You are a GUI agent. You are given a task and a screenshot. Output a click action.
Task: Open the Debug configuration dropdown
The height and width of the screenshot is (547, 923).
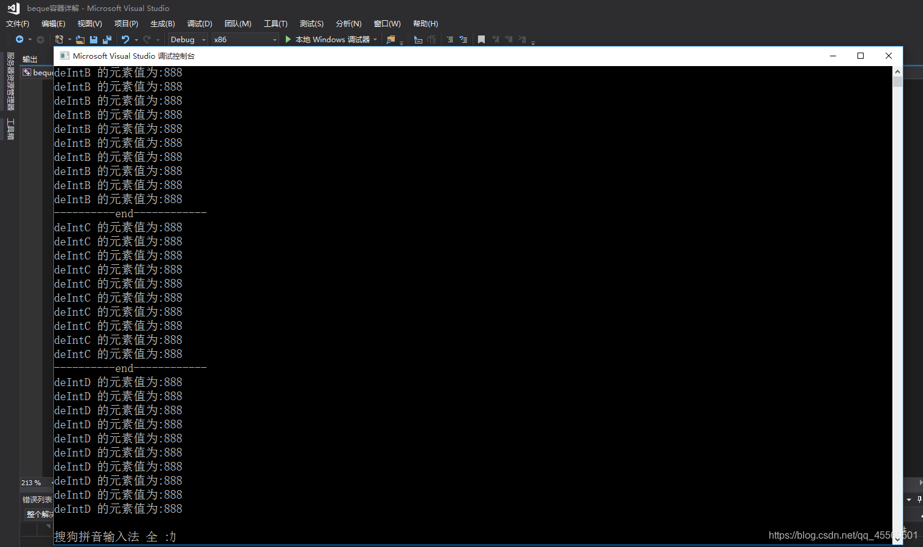(x=188, y=40)
